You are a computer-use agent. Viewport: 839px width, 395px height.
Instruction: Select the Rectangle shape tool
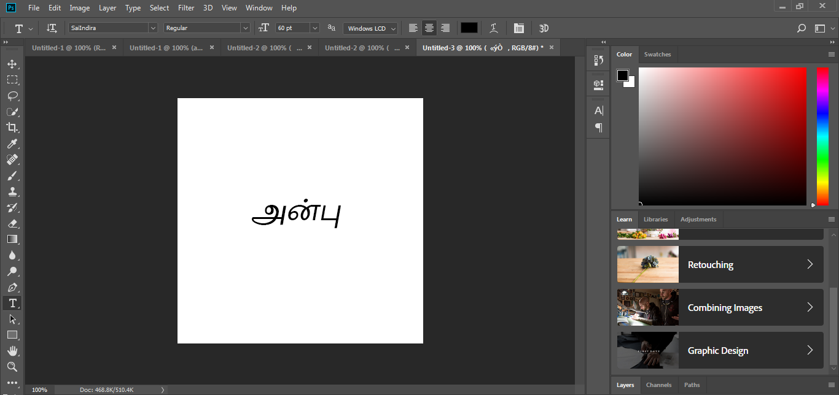pyautogui.click(x=12, y=335)
